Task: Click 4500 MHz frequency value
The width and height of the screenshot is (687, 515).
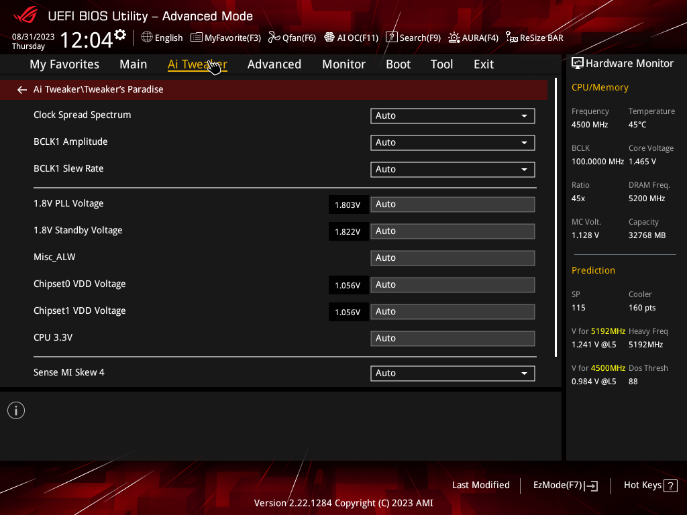Action: pos(590,124)
